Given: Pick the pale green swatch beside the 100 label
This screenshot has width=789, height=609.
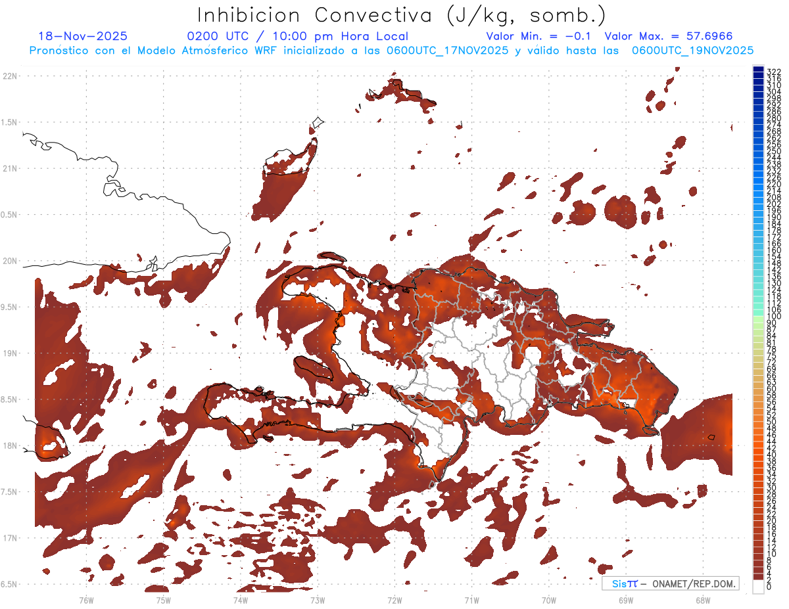Looking at the screenshot, I should (759, 320).
